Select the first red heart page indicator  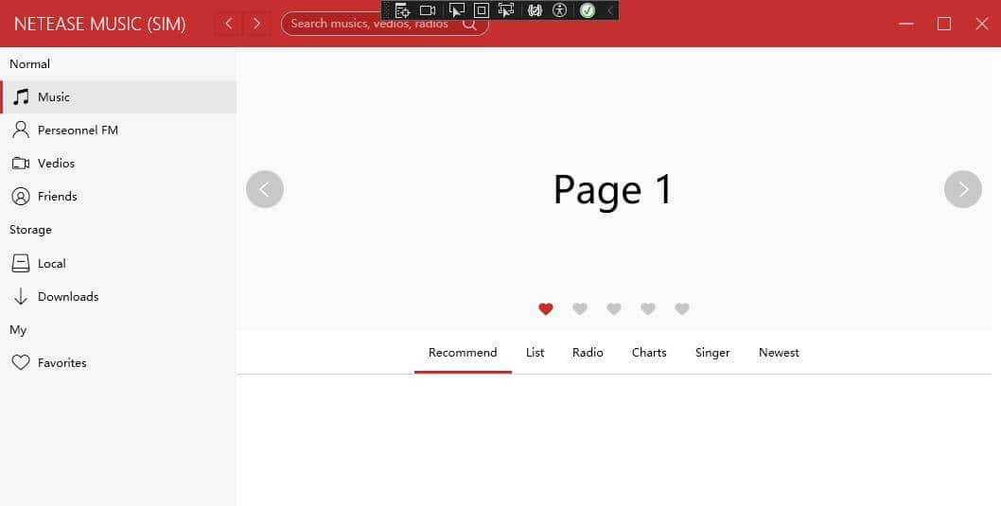pos(546,308)
